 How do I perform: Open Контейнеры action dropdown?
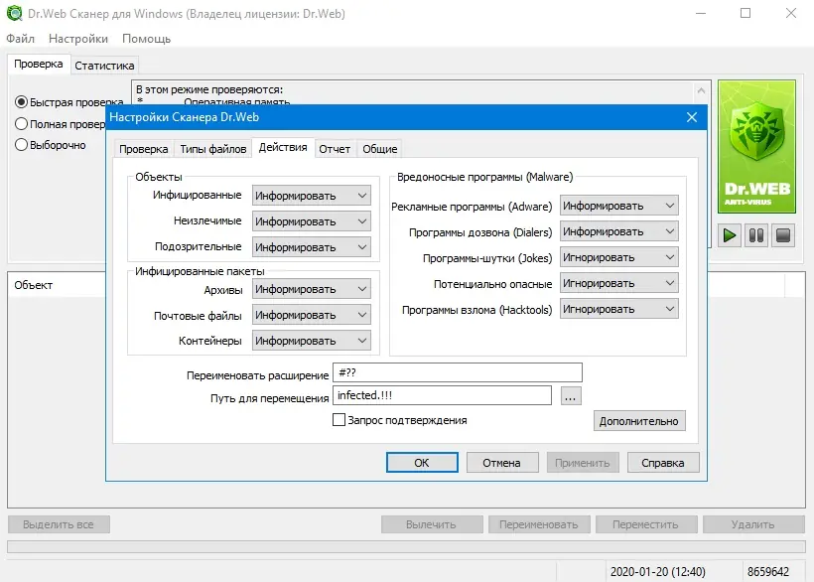312,341
